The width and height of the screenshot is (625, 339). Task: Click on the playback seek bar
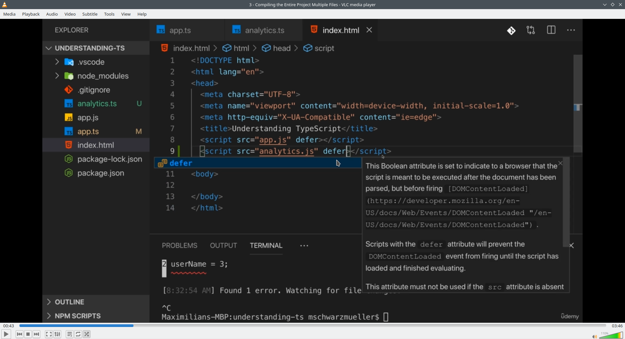pyautogui.click(x=312, y=326)
